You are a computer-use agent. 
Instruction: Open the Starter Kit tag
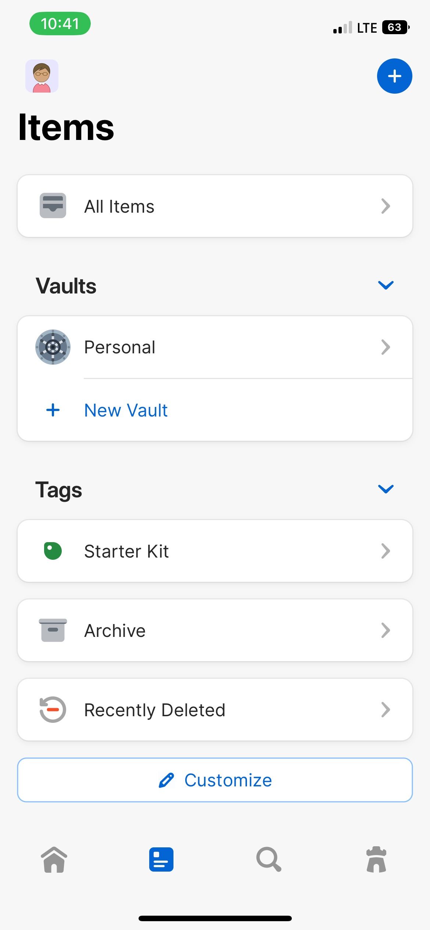[x=215, y=551]
